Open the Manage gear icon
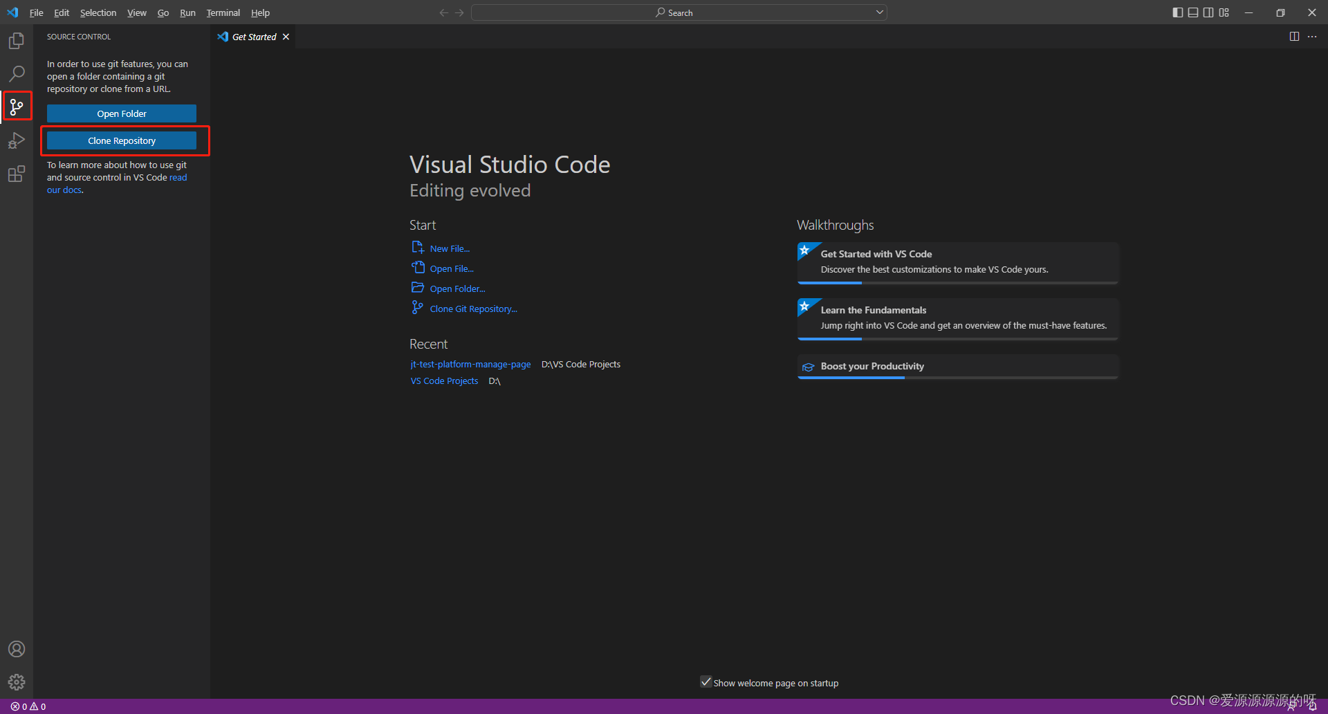 point(17,682)
